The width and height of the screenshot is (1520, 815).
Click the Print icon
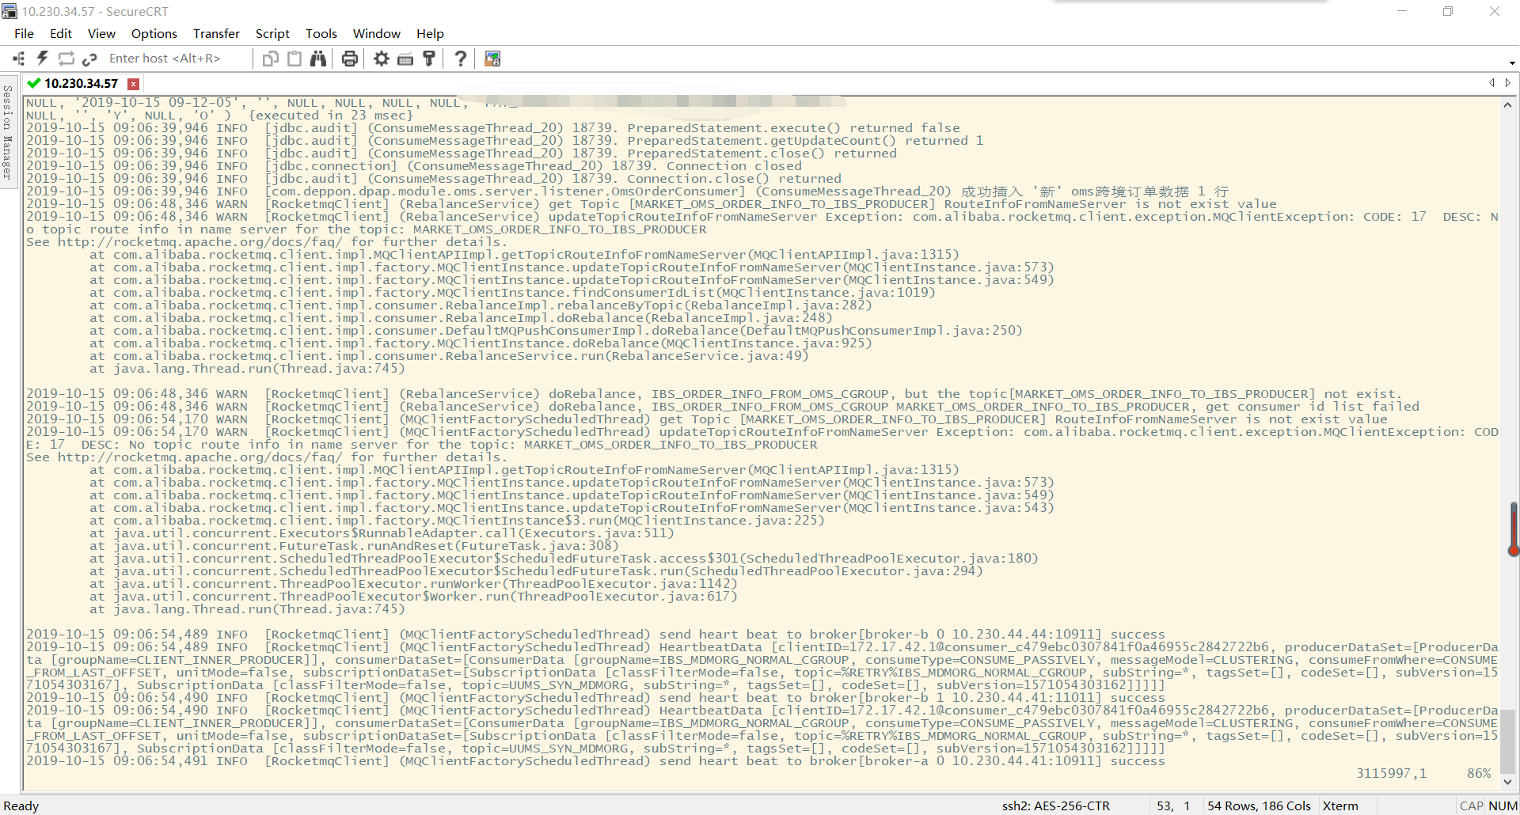[x=350, y=59]
